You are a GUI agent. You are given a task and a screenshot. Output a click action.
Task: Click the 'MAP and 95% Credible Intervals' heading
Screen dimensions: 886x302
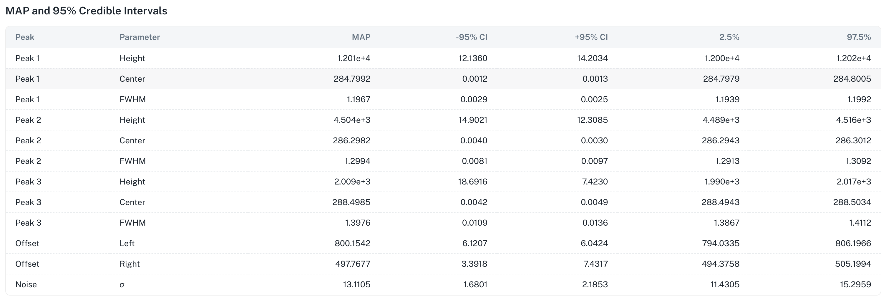tap(86, 11)
